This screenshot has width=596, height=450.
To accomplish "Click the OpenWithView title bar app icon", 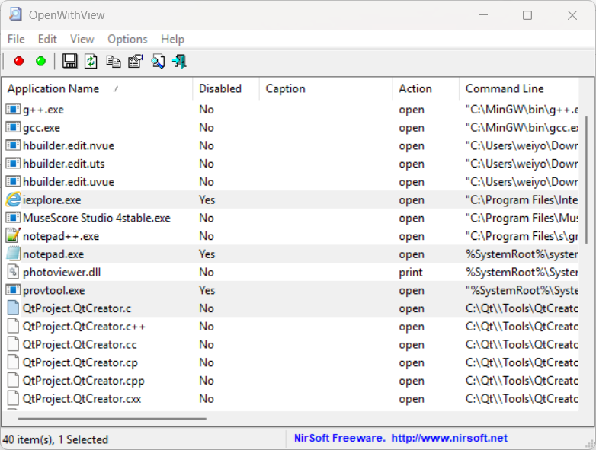I will pos(15,14).
